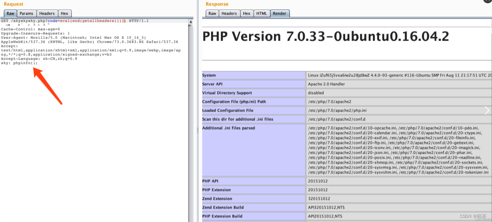
Task: Click the System row label
Action: (209, 75)
